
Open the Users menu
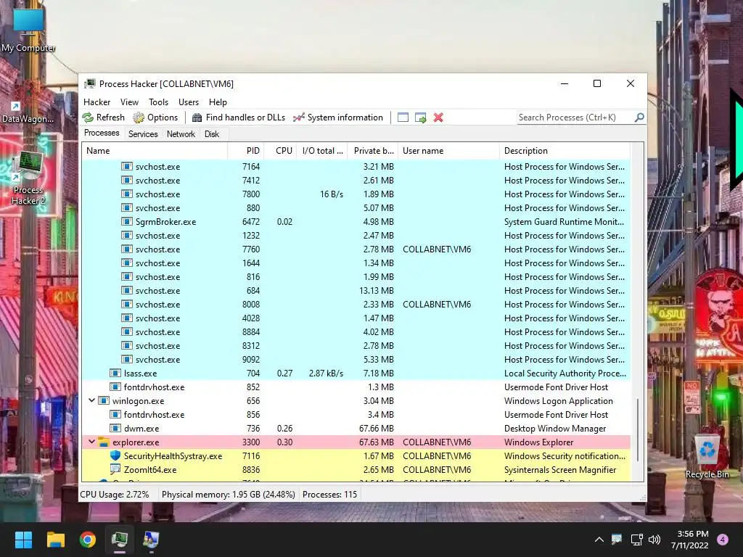[189, 102]
